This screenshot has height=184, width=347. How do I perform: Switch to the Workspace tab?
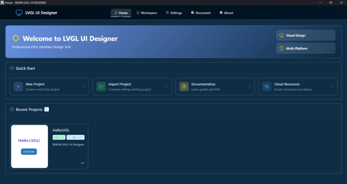[x=146, y=13]
